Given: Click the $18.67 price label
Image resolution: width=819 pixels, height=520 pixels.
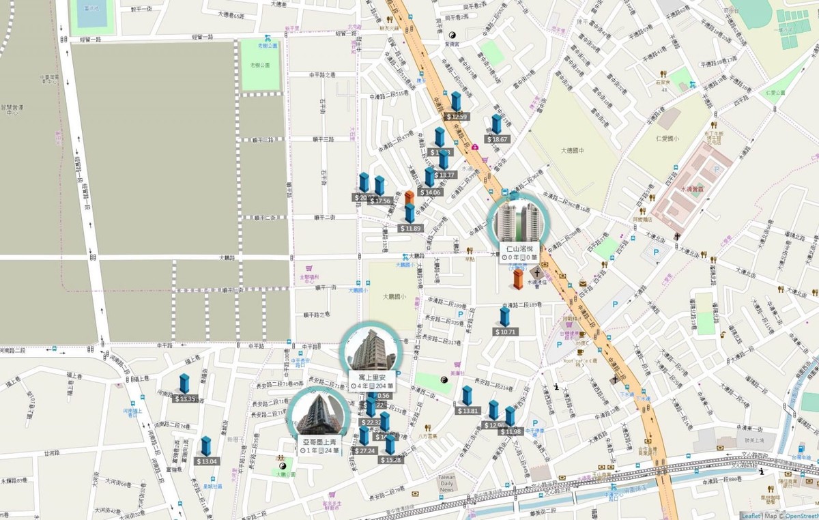Looking at the screenshot, I should pyautogui.click(x=497, y=139).
